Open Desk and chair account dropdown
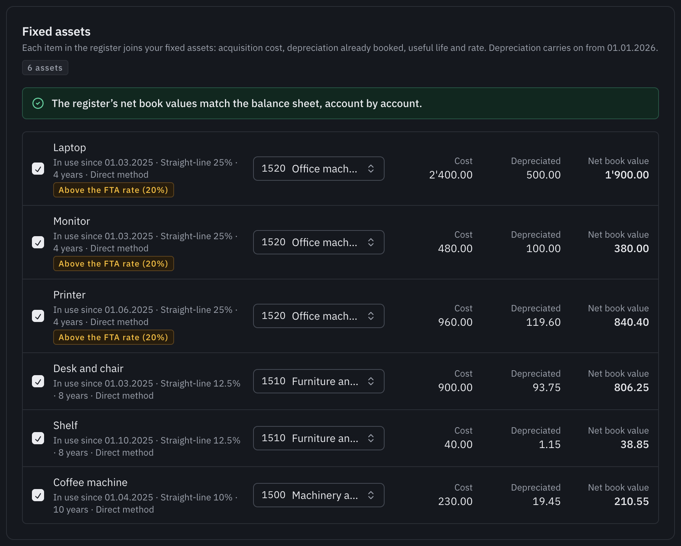Viewport: 681px width, 546px height. (319, 381)
